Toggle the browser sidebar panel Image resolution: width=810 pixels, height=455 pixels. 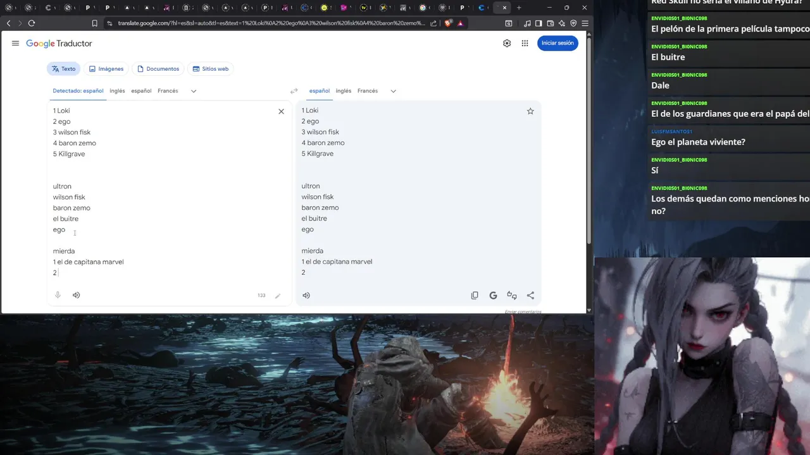pos(539,23)
